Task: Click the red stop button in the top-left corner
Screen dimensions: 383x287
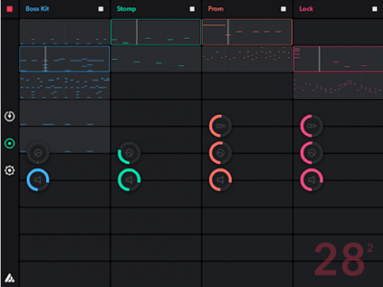Action: [9, 9]
